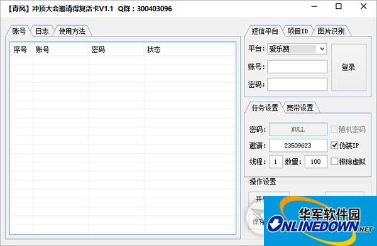Open the 使用方法 tab
Screen dimensions: 377x246
click(x=72, y=31)
